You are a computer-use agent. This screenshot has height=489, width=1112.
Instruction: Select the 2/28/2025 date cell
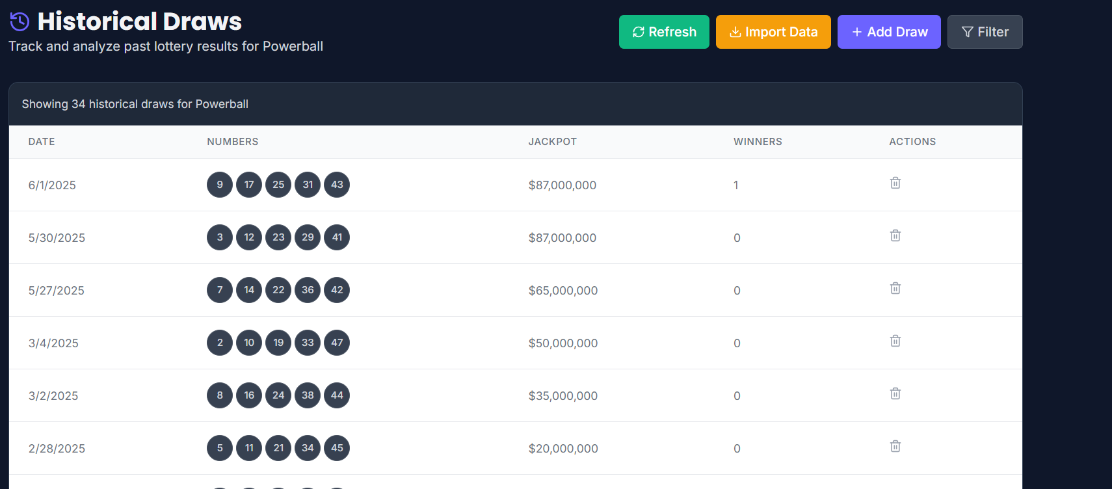point(57,449)
